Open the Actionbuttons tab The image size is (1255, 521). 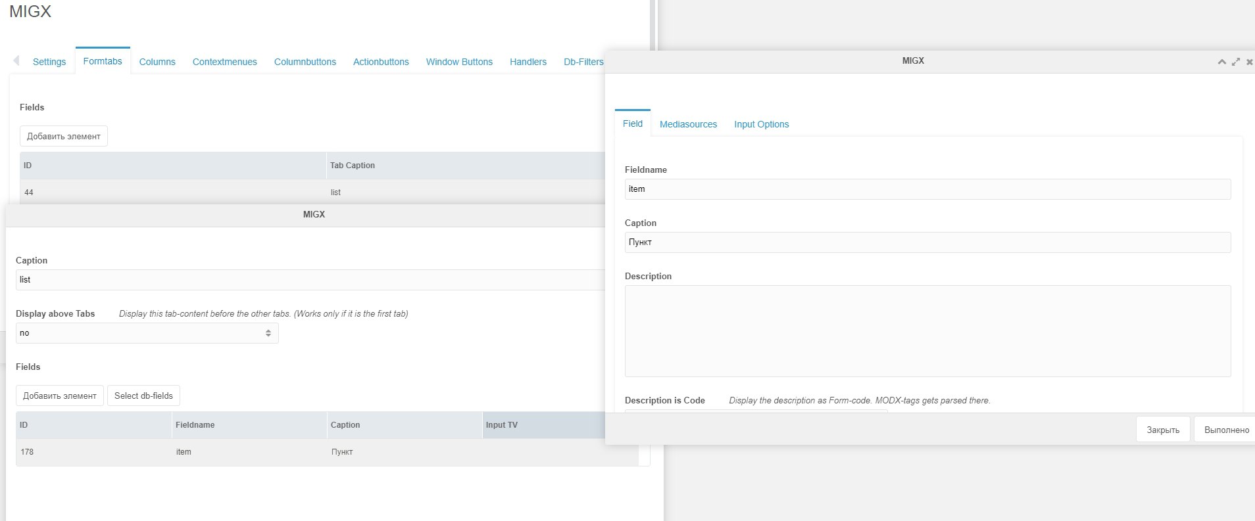[x=381, y=62]
